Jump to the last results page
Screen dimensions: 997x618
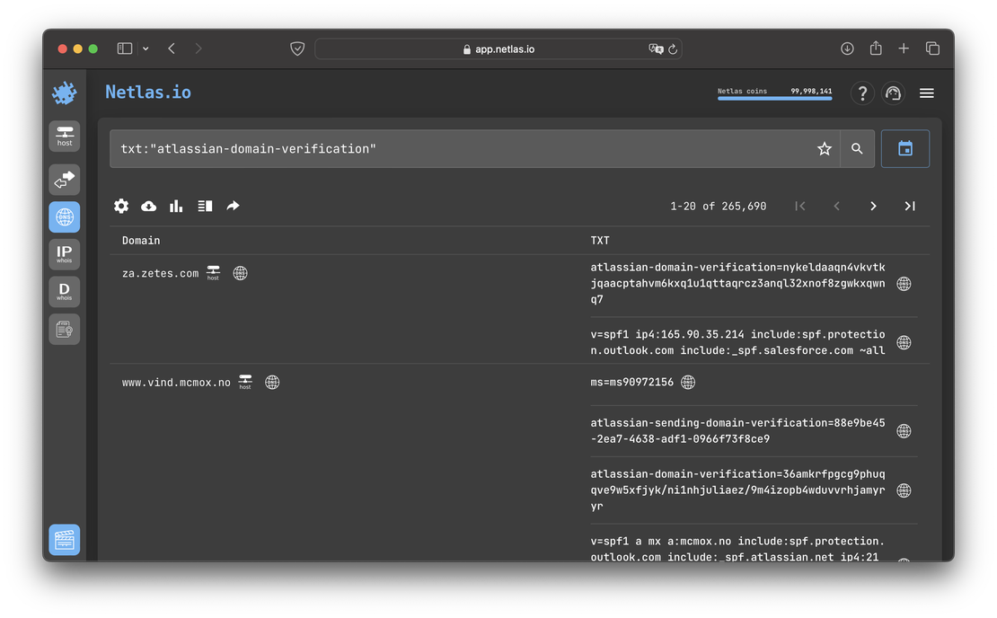click(909, 206)
